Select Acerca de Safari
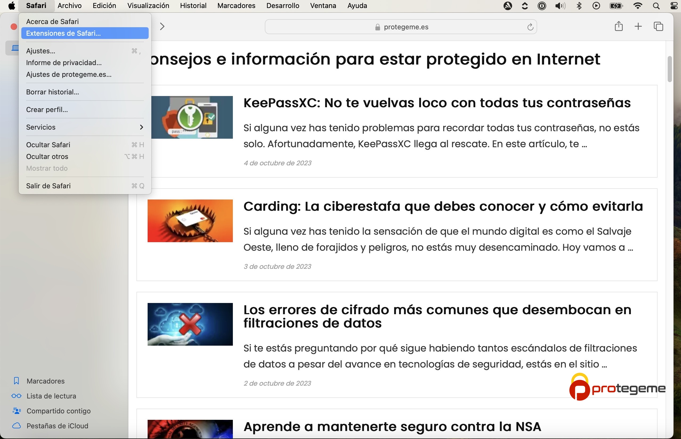Screen dimensions: 681x439 (85, 21)
